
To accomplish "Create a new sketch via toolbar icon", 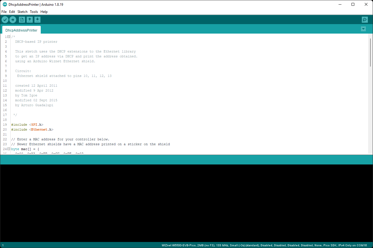I will click(22, 19).
